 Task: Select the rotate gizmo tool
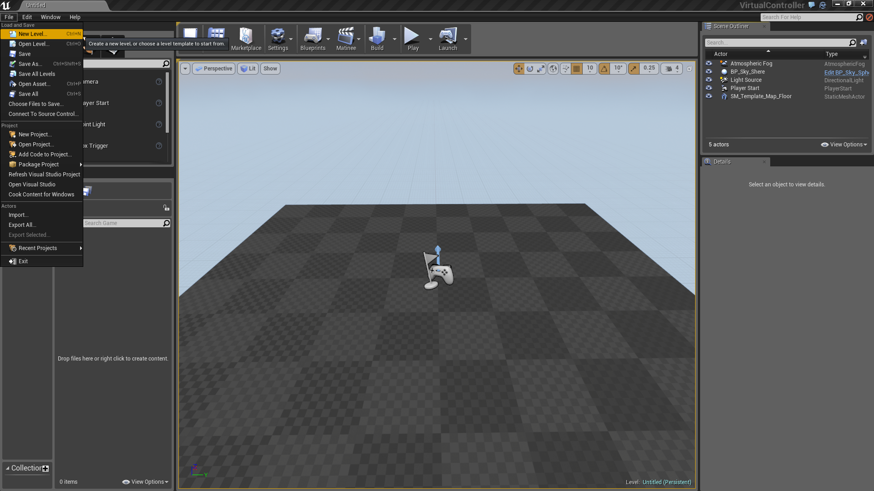(x=530, y=69)
